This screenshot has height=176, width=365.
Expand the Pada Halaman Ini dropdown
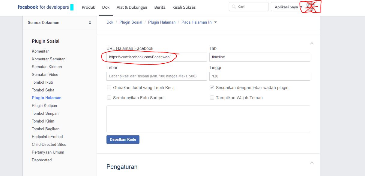tap(199, 22)
